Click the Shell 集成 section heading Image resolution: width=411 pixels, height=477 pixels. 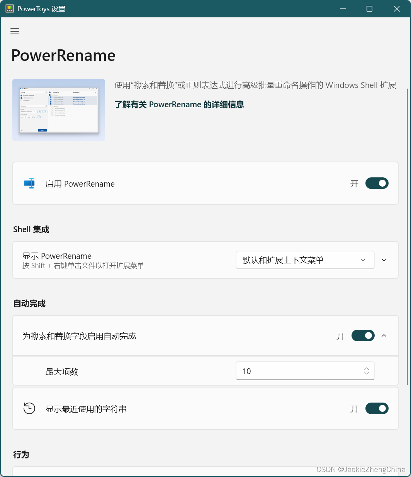coord(31,229)
